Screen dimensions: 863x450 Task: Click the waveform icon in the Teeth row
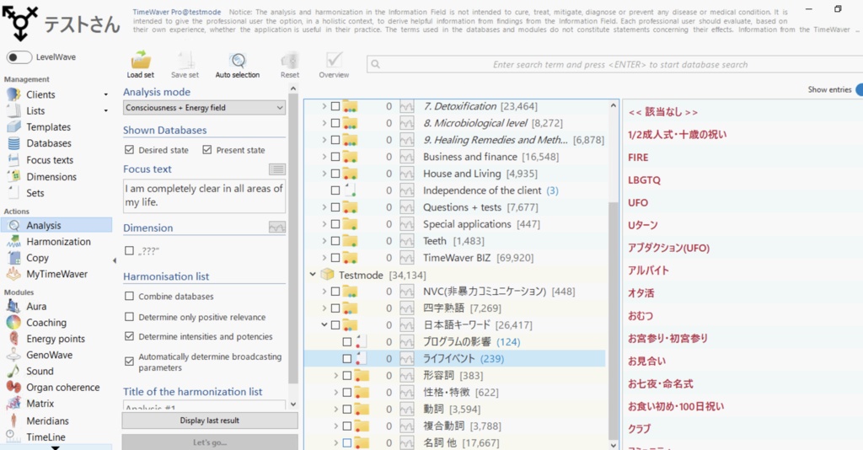coord(407,241)
